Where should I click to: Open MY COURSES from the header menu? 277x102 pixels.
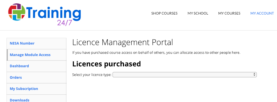229,13
